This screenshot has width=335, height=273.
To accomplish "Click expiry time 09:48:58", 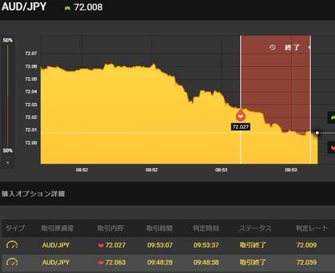I will coord(206,263).
